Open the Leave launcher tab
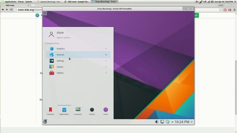 tap(106, 111)
